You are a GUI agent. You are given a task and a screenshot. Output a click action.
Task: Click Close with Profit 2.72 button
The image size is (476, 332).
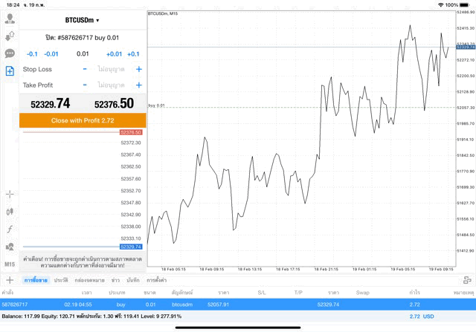click(82, 120)
